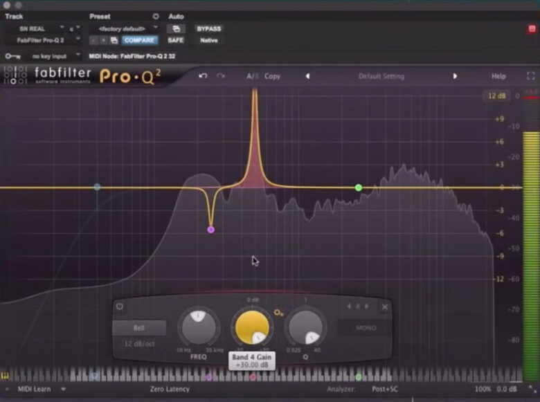The width and height of the screenshot is (540, 402).
Task: Delete band with the X button
Action: [x=385, y=307]
